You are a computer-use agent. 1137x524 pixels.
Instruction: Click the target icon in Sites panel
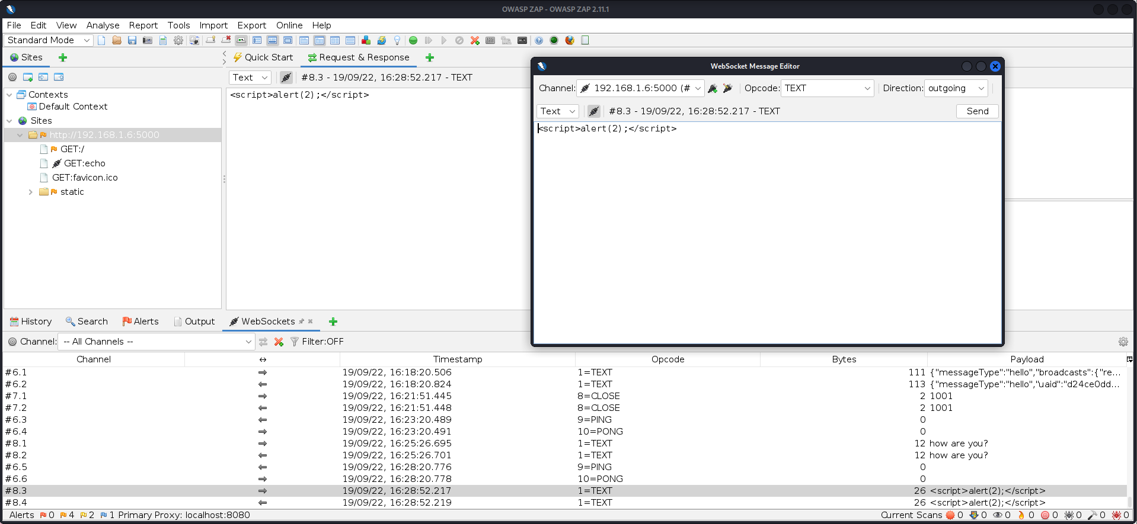tap(12, 77)
